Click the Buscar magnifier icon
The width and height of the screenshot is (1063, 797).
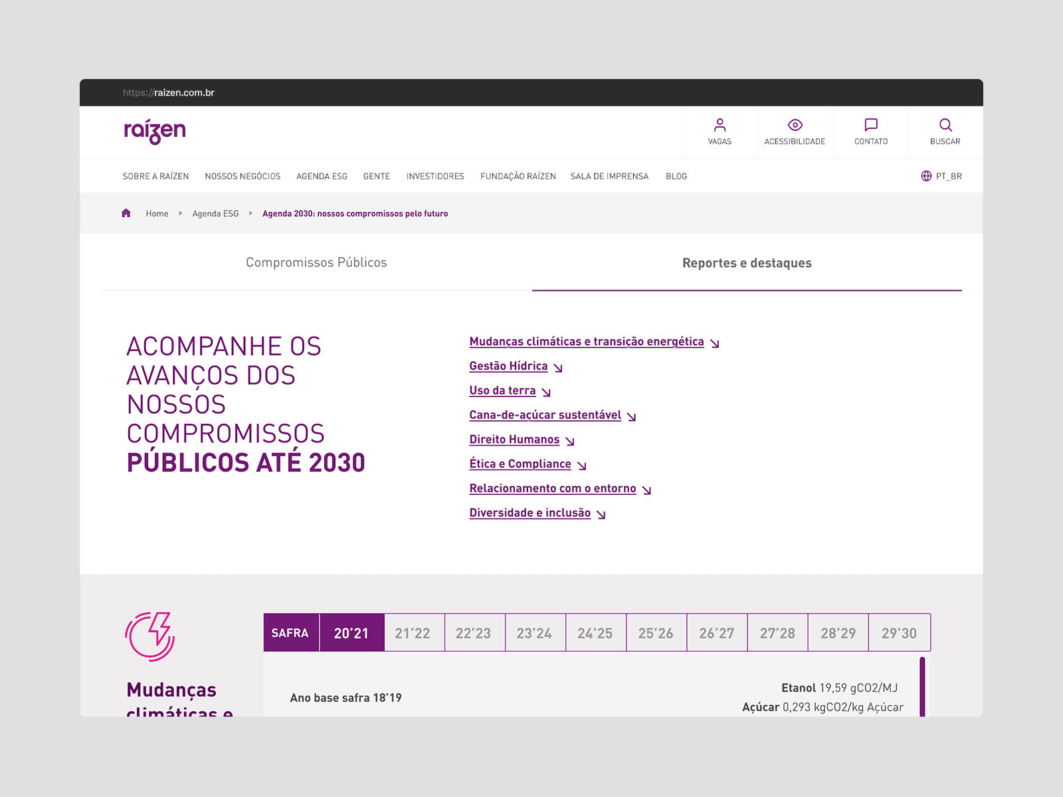pyautogui.click(x=945, y=125)
